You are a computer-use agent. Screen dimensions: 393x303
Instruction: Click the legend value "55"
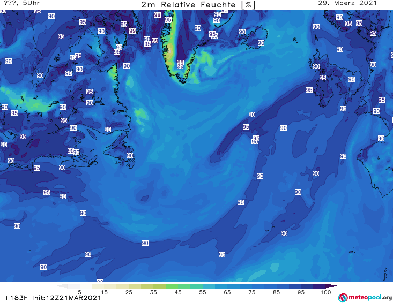tap(203, 292)
